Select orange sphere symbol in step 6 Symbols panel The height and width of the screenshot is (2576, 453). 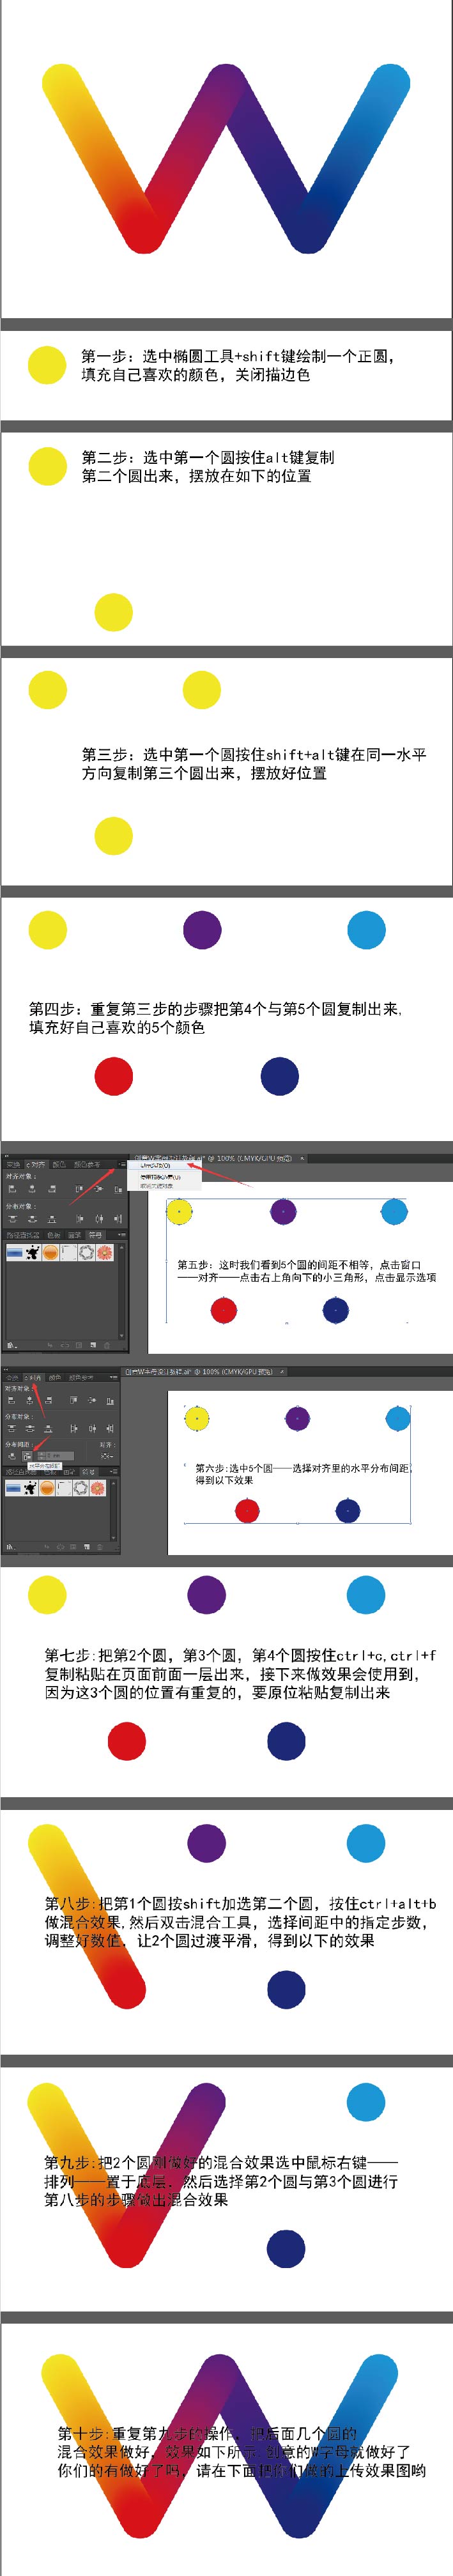(47, 1488)
